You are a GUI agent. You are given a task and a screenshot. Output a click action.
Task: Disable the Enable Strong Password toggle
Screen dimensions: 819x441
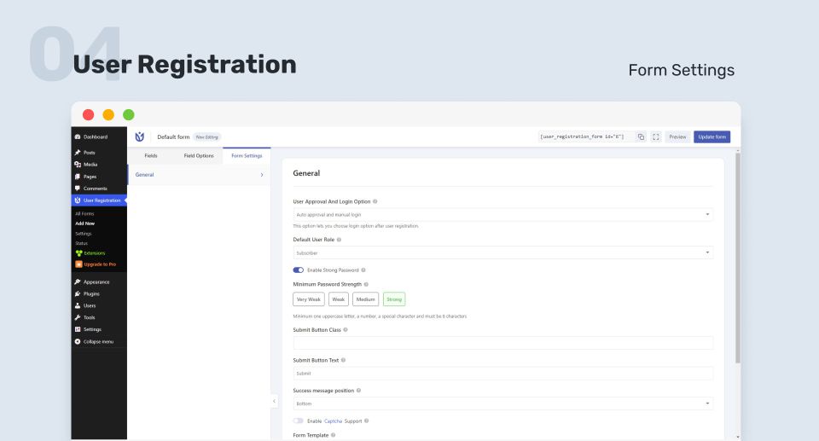coord(299,270)
